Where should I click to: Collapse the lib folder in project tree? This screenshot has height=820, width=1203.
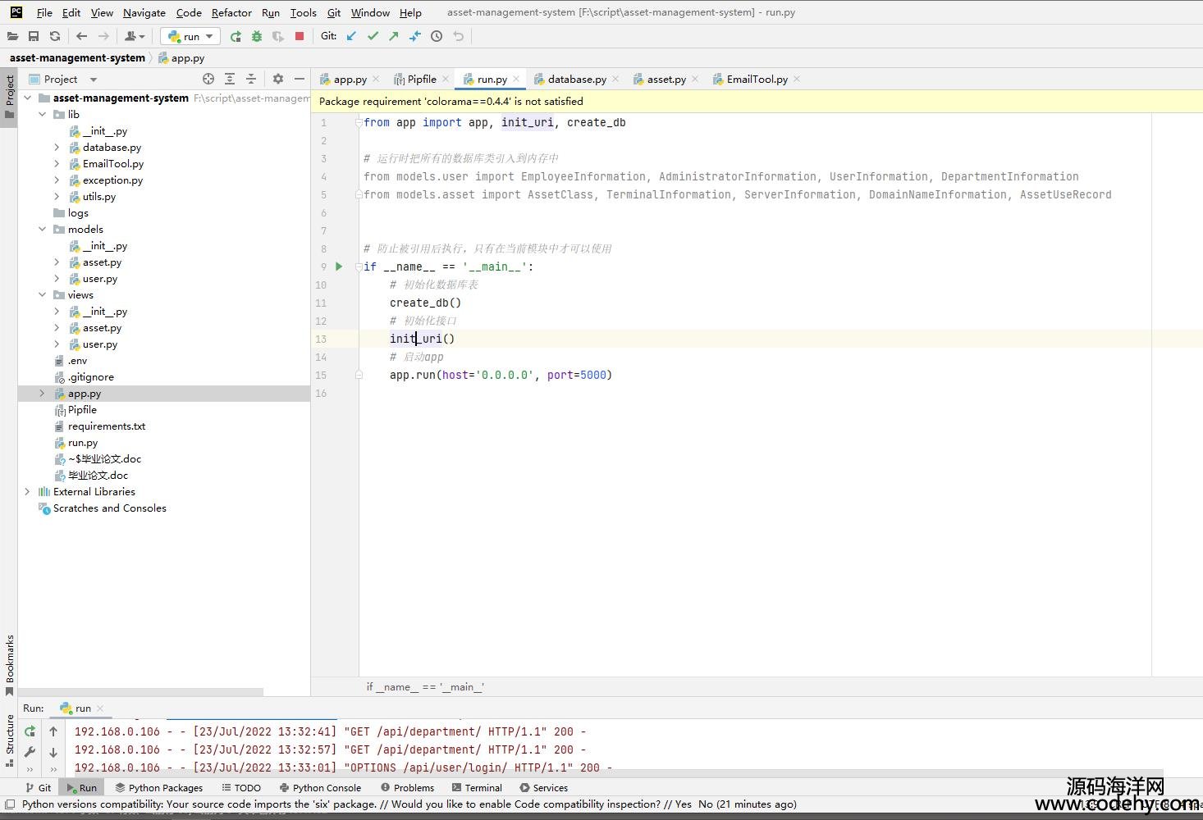[43, 115]
